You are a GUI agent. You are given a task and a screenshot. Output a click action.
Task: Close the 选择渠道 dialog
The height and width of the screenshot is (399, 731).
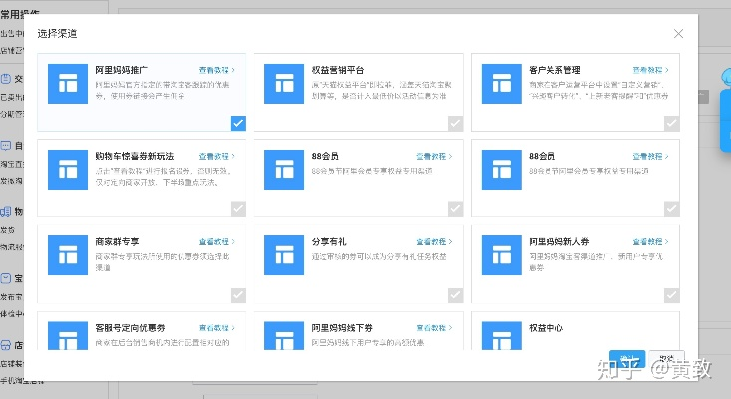click(x=679, y=34)
